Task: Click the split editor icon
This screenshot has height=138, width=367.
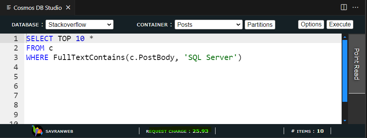Action: [344, 8]
